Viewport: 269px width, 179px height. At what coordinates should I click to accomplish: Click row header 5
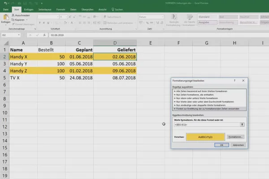4,78
